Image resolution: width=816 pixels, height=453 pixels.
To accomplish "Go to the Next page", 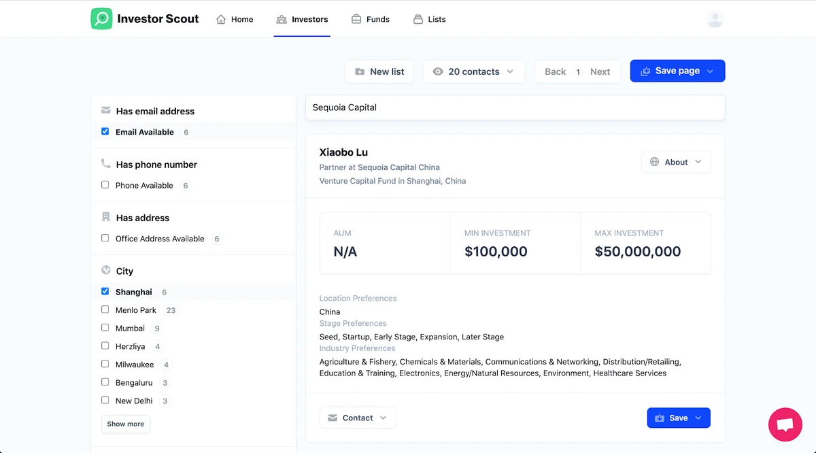I will point(600,71).
